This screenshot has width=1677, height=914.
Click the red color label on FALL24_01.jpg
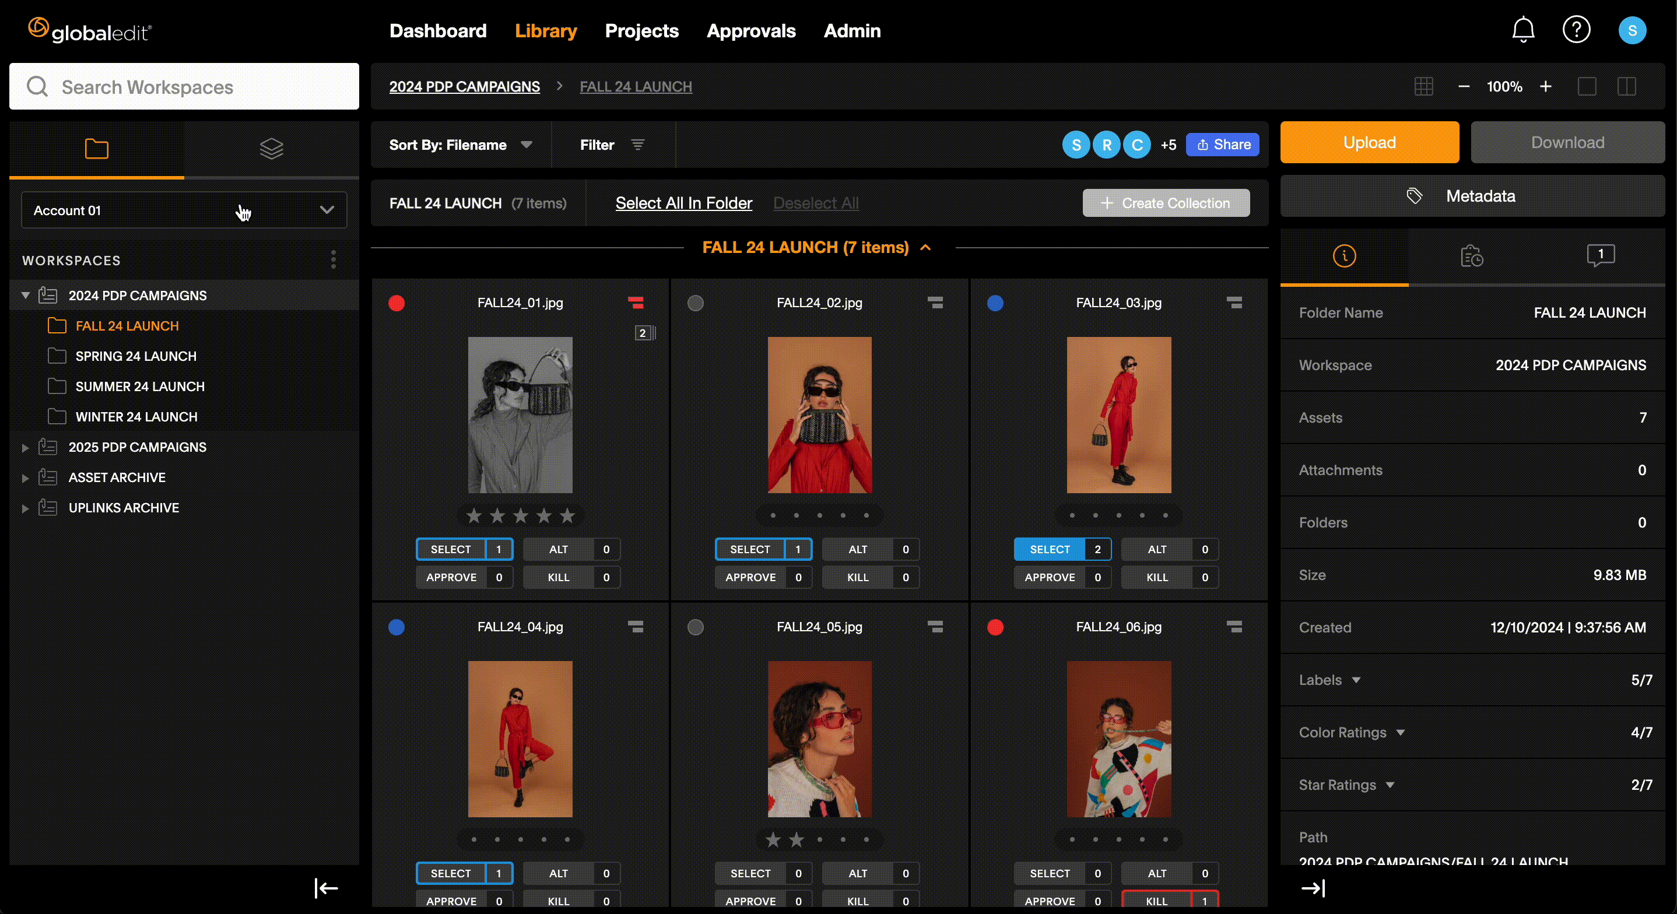click(397, 303)
